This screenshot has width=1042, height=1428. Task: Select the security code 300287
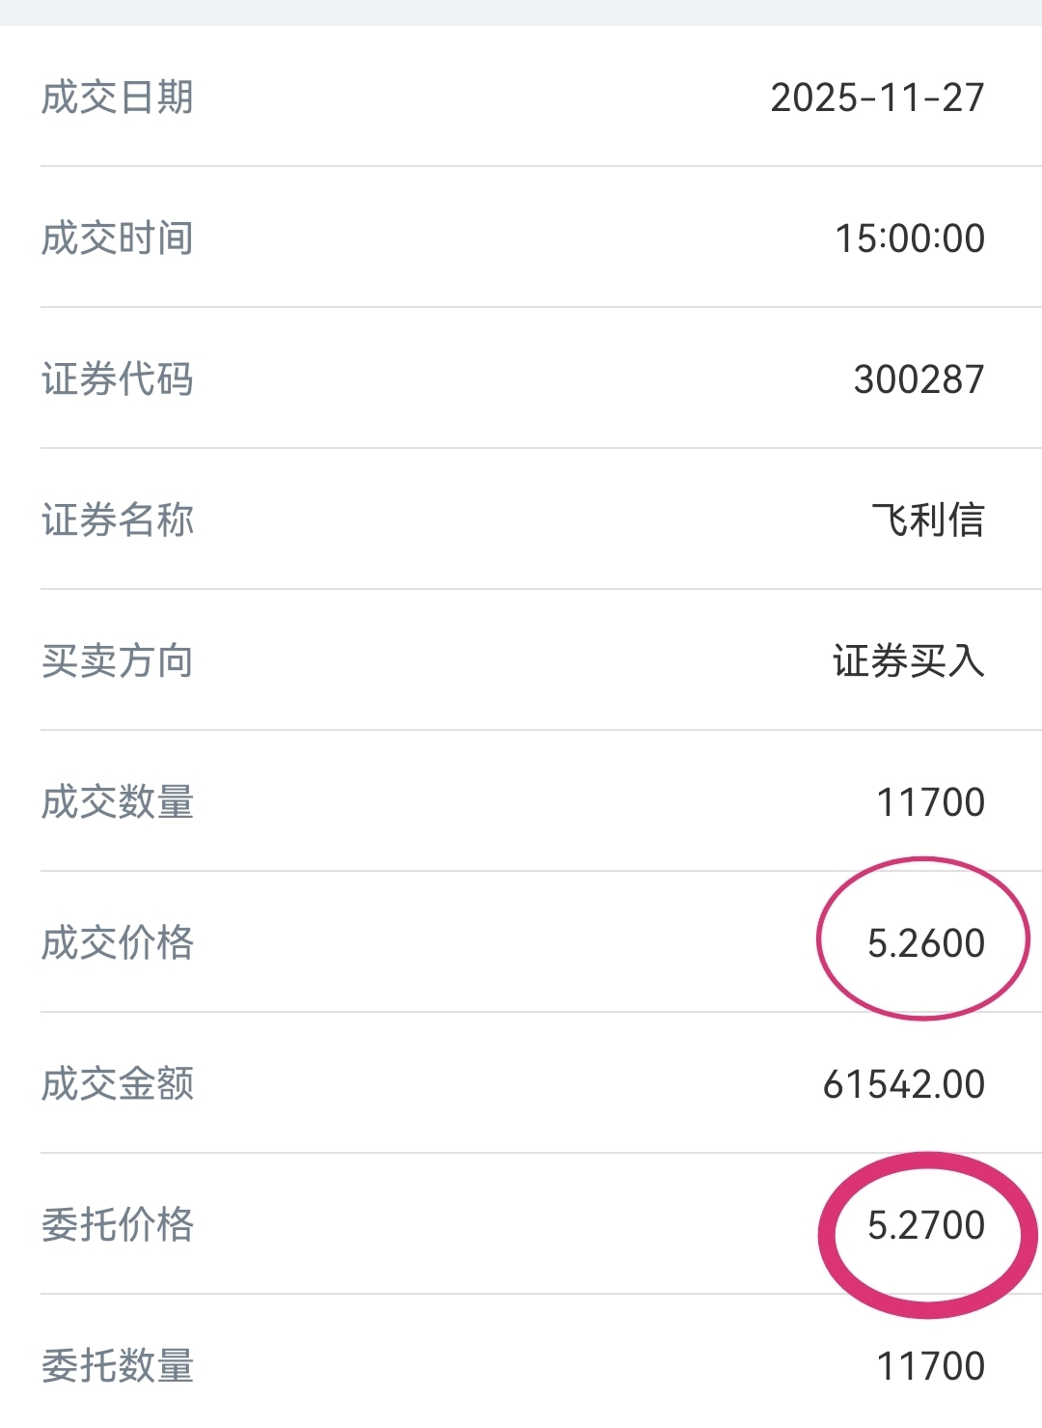pyautogui.click(x=919, y=379)
